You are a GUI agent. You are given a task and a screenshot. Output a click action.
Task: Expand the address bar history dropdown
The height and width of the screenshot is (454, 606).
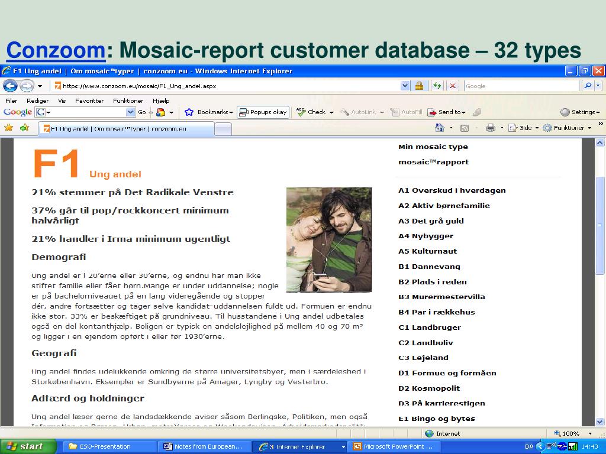pos(405,86)
